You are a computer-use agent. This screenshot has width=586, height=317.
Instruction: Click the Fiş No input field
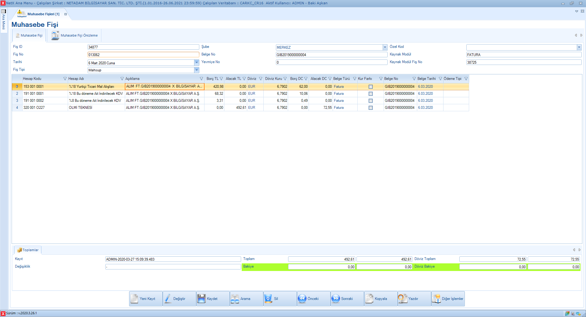click(143, 55)
